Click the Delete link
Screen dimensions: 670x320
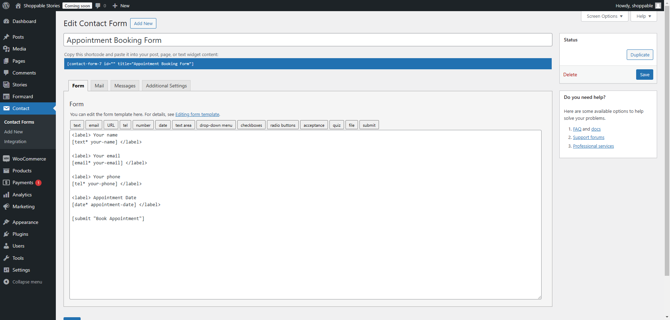coord(570,75)
